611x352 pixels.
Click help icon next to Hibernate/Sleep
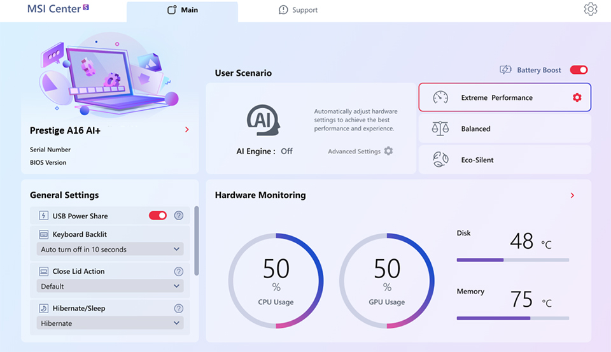179,308
